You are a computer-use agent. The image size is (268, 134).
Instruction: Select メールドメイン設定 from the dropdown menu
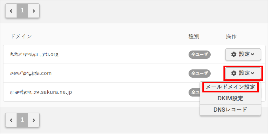tap(230, 87)
